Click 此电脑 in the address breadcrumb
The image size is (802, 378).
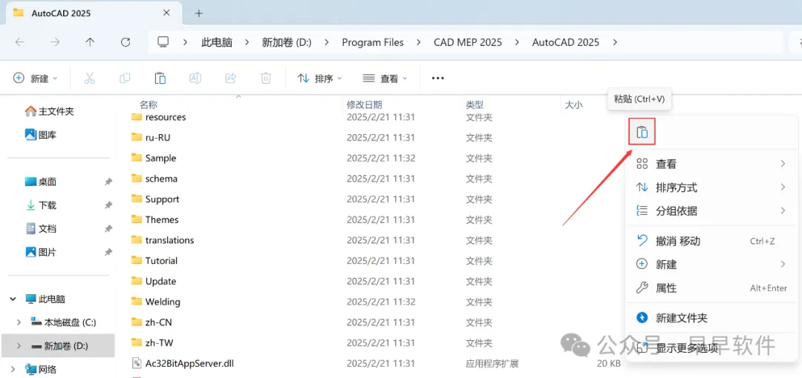click(217, 42)
